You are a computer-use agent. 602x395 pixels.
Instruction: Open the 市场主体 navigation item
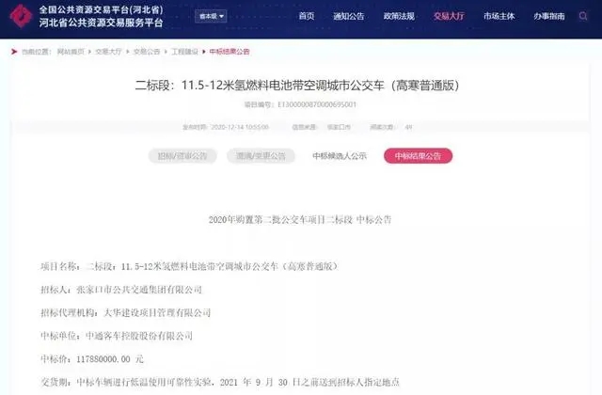(499, 16)
